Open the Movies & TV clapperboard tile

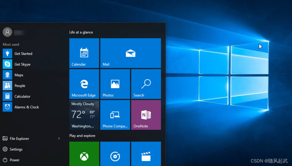[x=146, y=154]
